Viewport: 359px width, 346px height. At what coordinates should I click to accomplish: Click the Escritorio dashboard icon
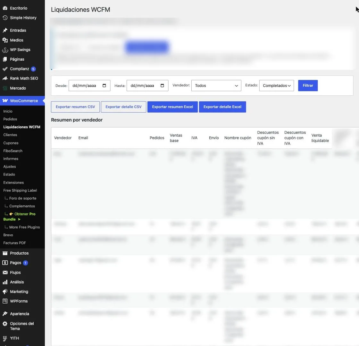pos(5,8)
